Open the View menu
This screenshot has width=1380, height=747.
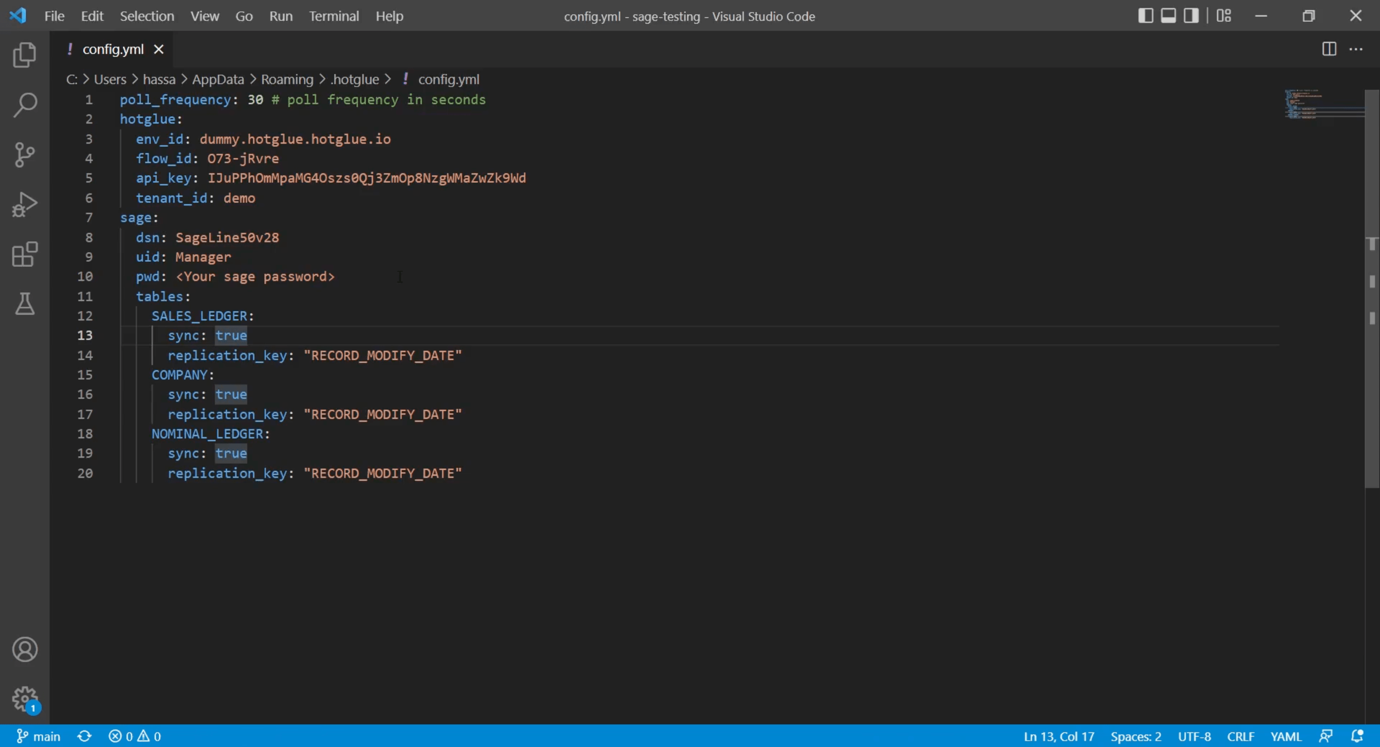(204, 16)
